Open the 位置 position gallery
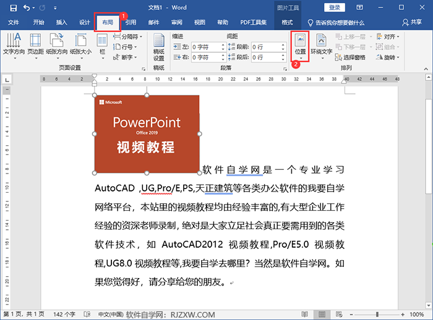 (300, 46)
